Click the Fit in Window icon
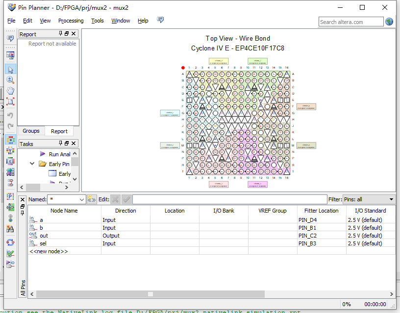The width and height of the screenshot is (400, 313). coord(10,101)
